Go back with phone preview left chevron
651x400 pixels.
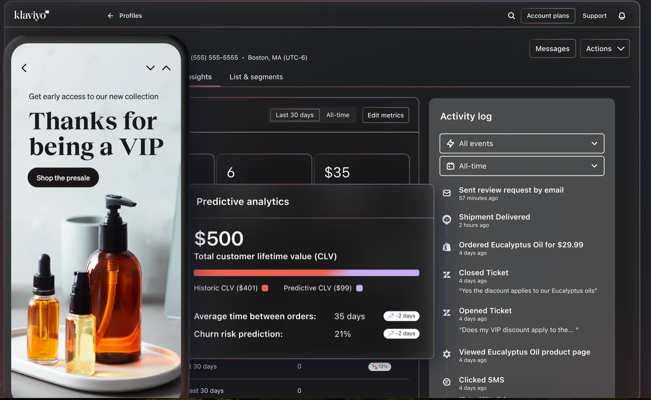24,68
